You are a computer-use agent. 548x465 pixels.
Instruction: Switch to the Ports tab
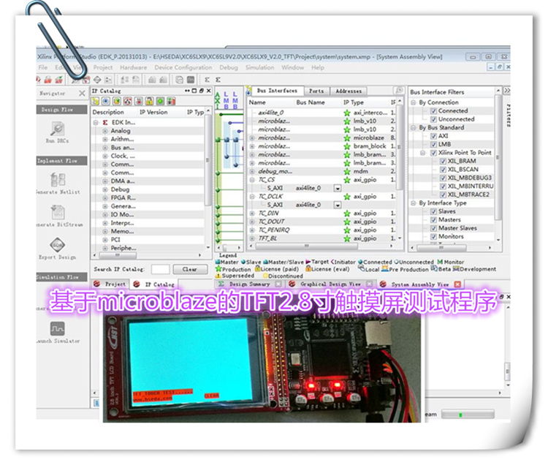316,91
